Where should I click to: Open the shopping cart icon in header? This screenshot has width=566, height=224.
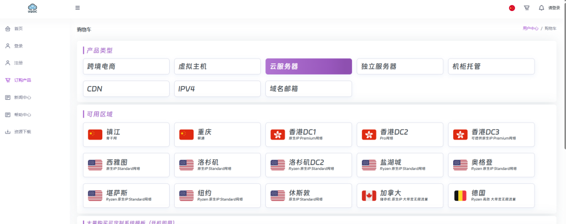point(526,8)
